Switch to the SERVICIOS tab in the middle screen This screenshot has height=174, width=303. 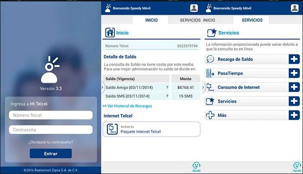(x=190, y=20)
